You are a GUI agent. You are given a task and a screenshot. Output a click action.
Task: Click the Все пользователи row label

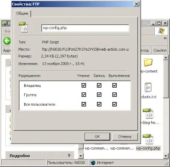[40, 104]
